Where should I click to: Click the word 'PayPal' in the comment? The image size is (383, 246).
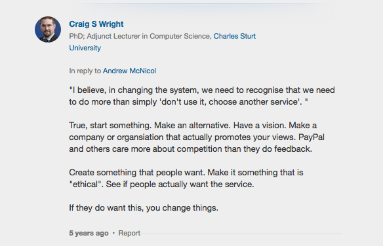pyautogui.click(x=311, y=137)
